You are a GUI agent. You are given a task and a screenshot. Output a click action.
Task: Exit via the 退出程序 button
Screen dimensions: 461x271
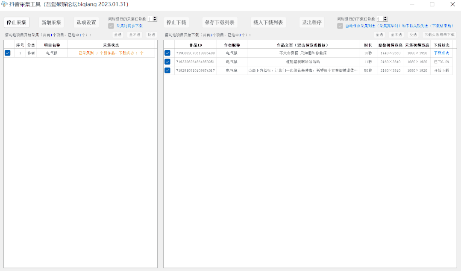coord(312,22)
